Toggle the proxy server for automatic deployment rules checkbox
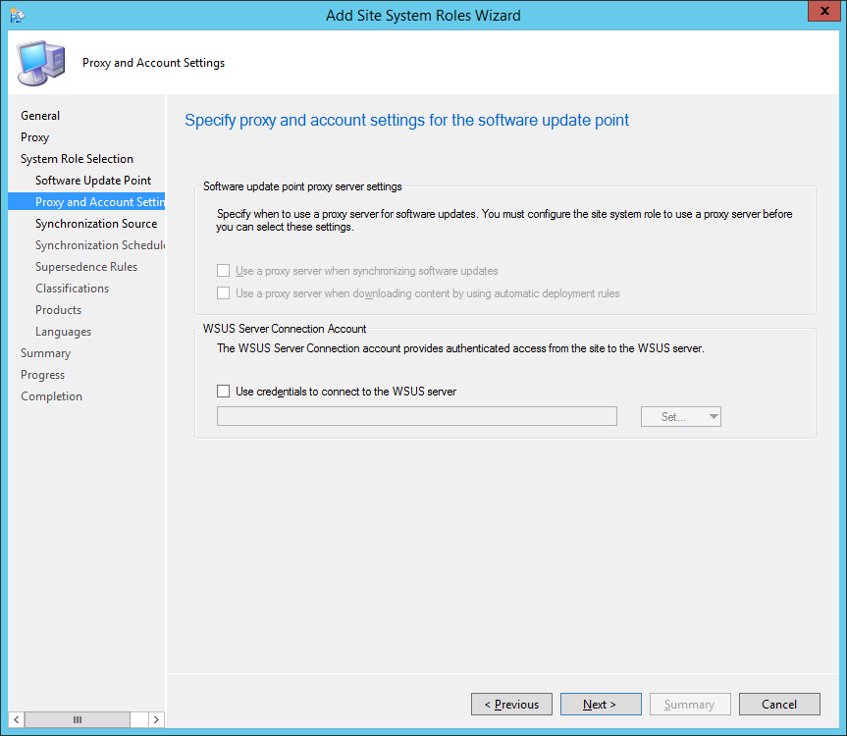 (x=223, y=293)
